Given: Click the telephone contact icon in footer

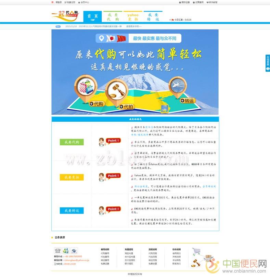Looking at the screenshot, I should coord(57,251).
